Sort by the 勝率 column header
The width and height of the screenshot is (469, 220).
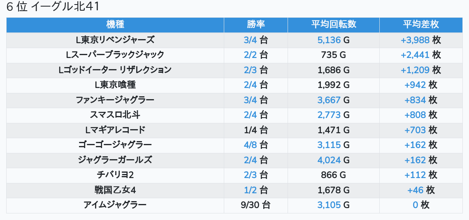click(x=255, y=25)
